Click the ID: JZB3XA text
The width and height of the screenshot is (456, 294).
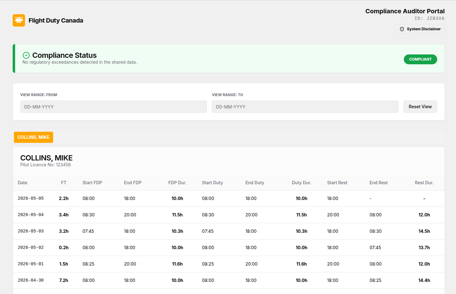(x=429, y=19)
